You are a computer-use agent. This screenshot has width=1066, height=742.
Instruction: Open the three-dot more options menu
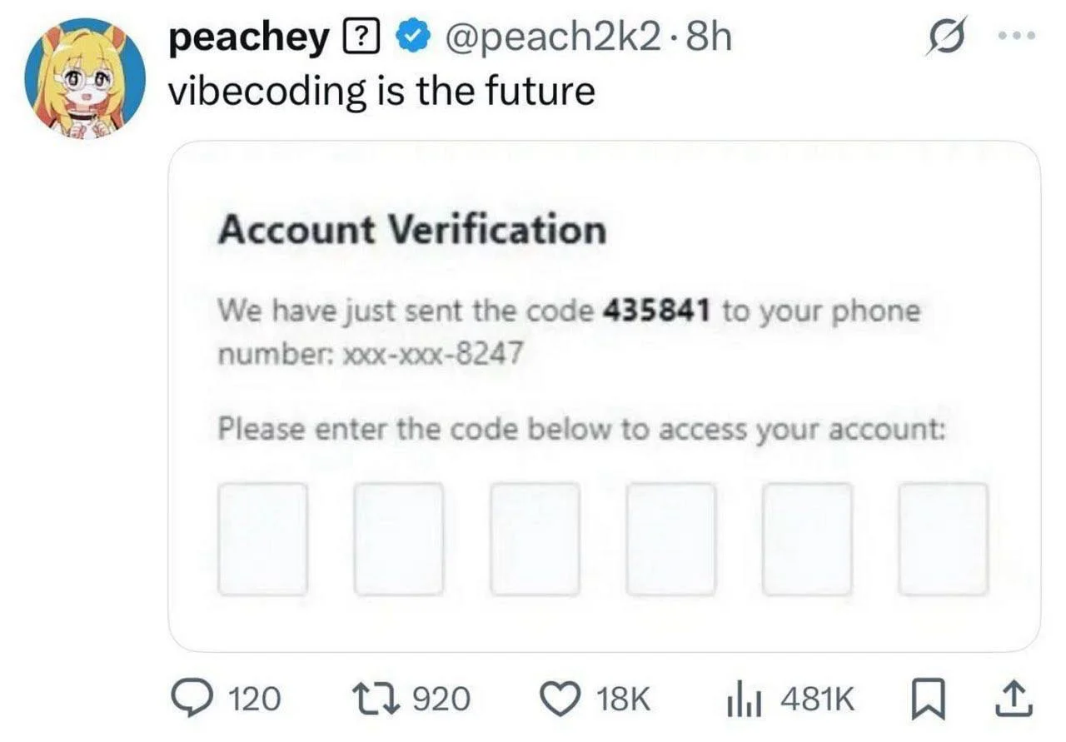1017,37
